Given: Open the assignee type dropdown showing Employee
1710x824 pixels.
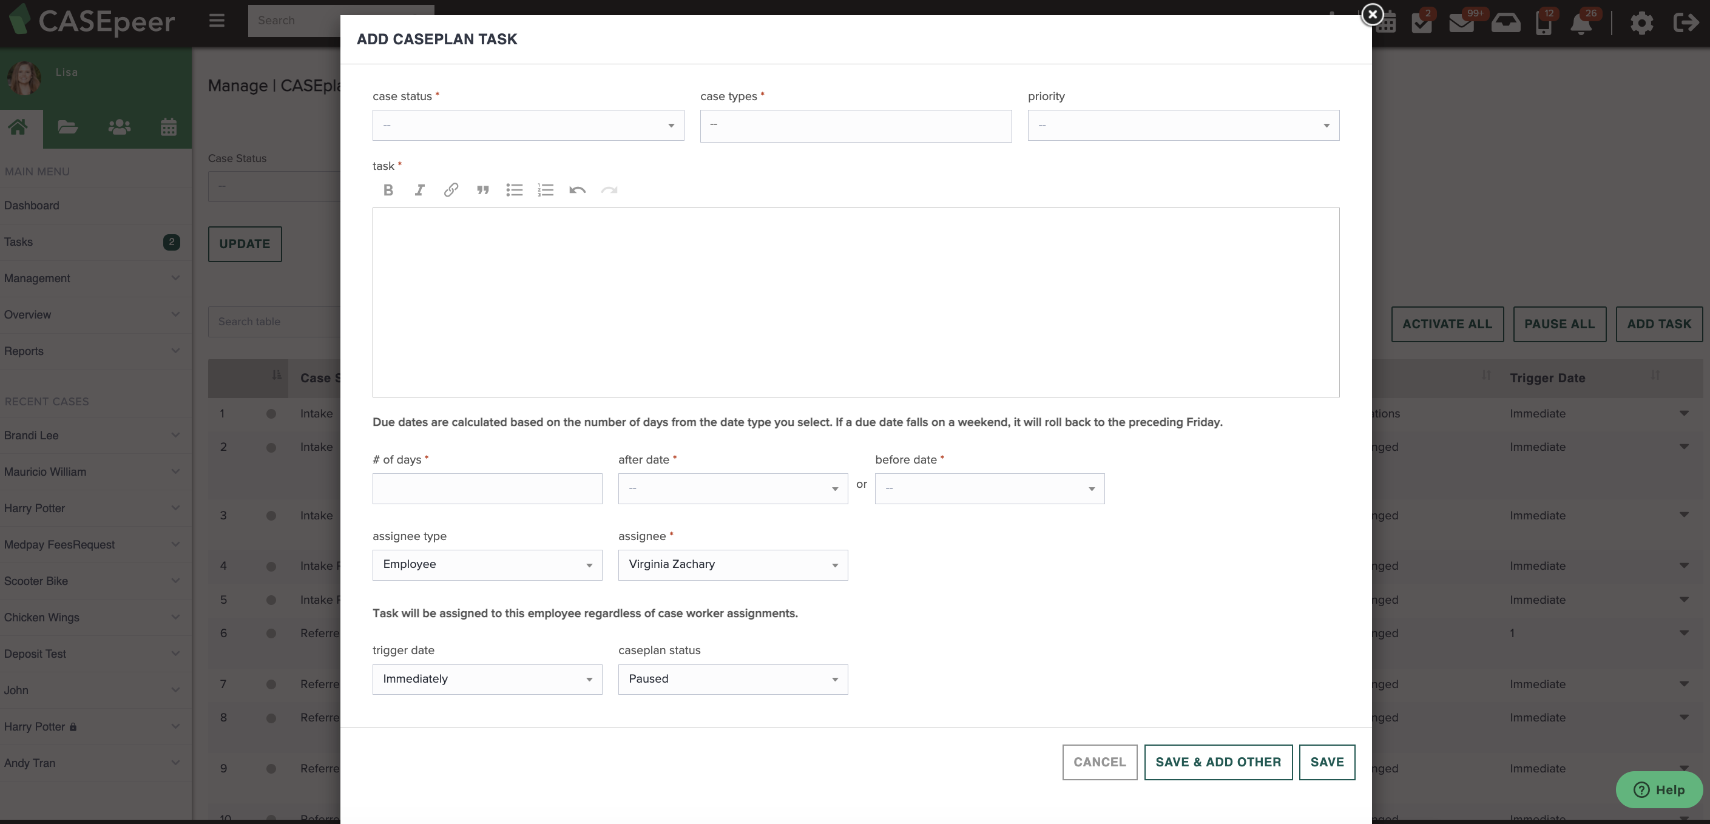Looking at the screenshot, I should [x=487, y=565].
